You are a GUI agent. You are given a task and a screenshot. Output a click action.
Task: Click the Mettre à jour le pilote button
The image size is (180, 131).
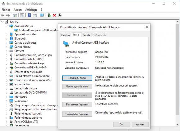pos(77,87)
